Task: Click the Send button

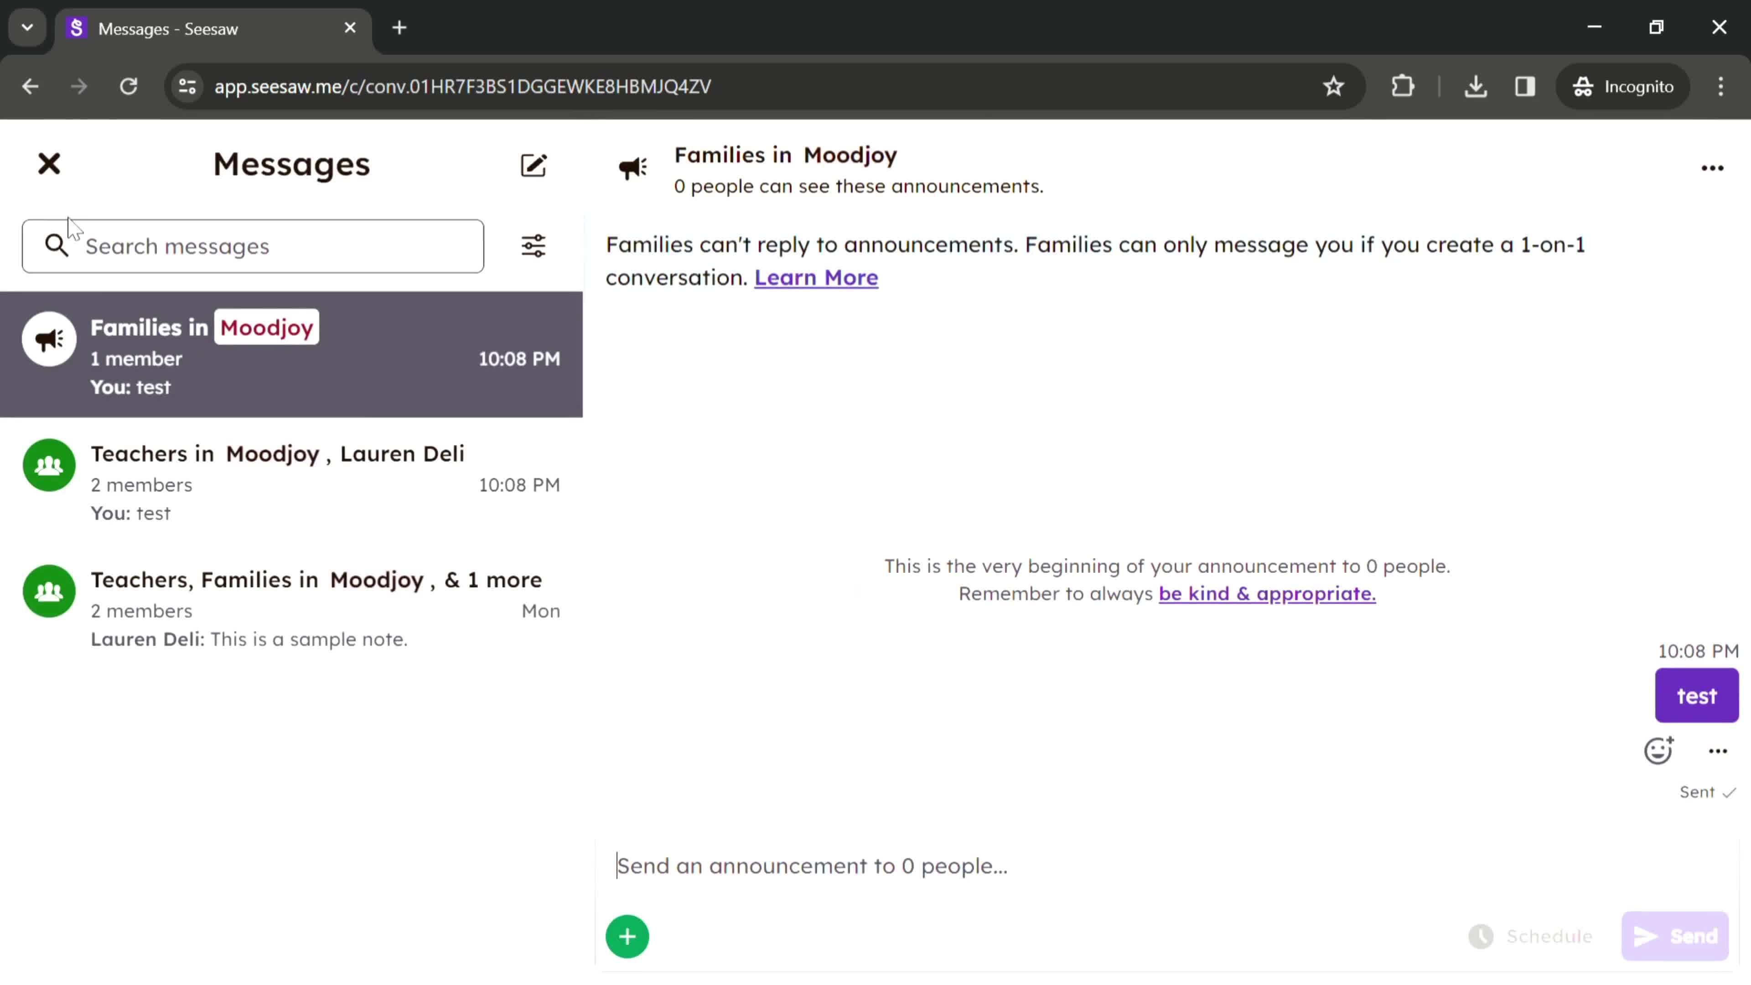Action: [x=1675, y=937]
